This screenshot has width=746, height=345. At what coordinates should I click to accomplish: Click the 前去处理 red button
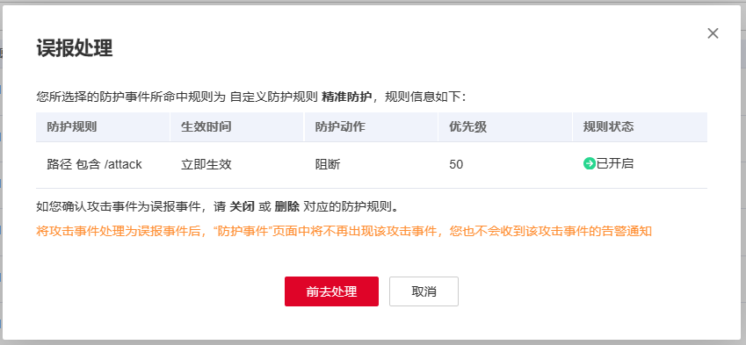click(331, 291)
